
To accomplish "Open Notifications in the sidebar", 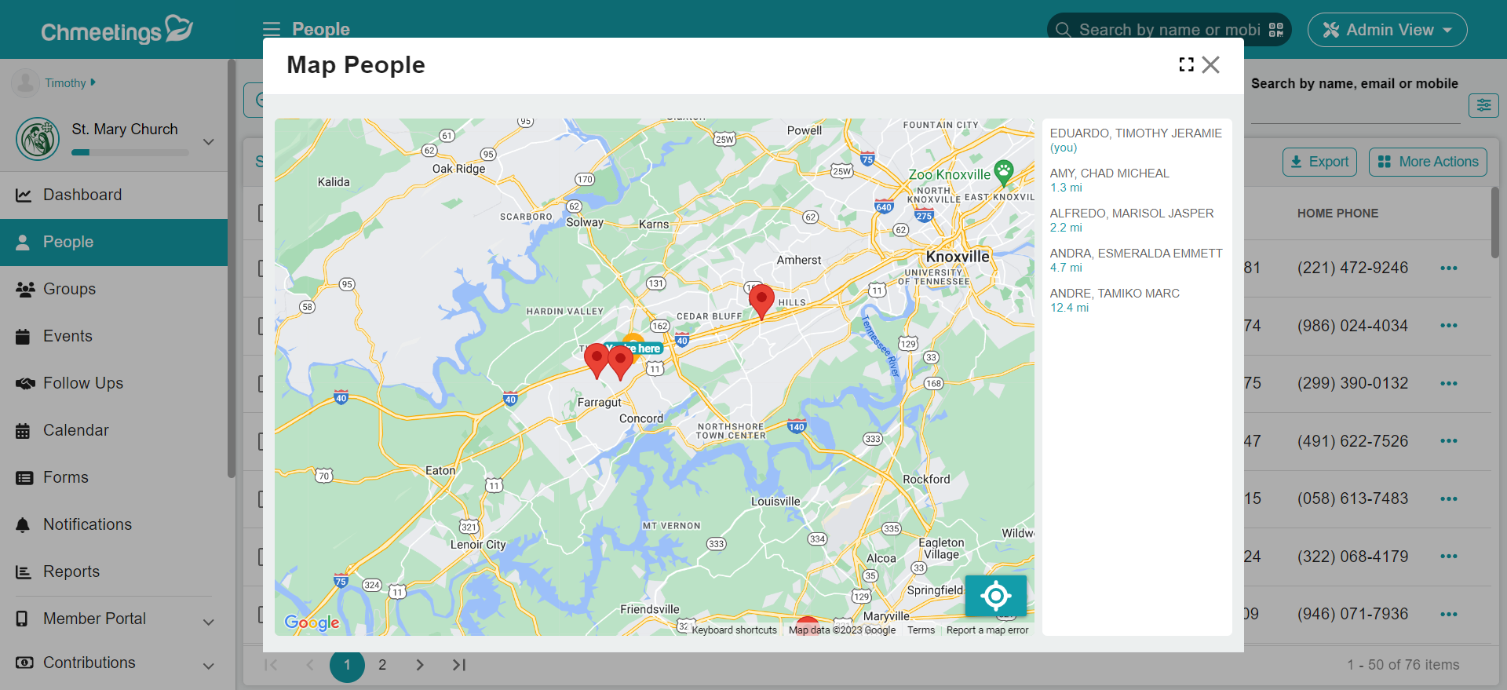I will (114, 524).
